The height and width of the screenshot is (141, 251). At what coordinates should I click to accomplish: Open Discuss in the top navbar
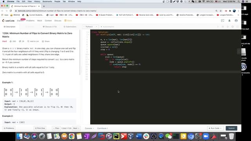coord(58,21)
